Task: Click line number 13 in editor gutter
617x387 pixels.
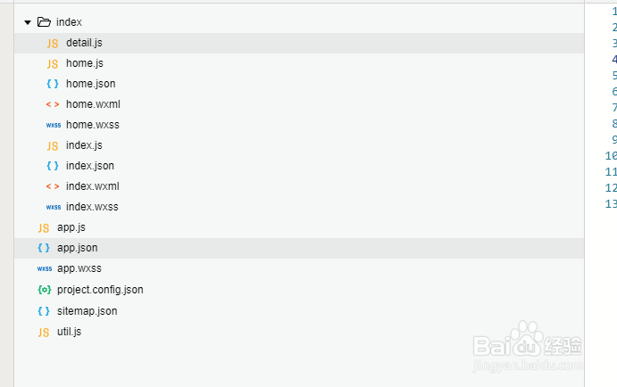Action: (612, 204)
